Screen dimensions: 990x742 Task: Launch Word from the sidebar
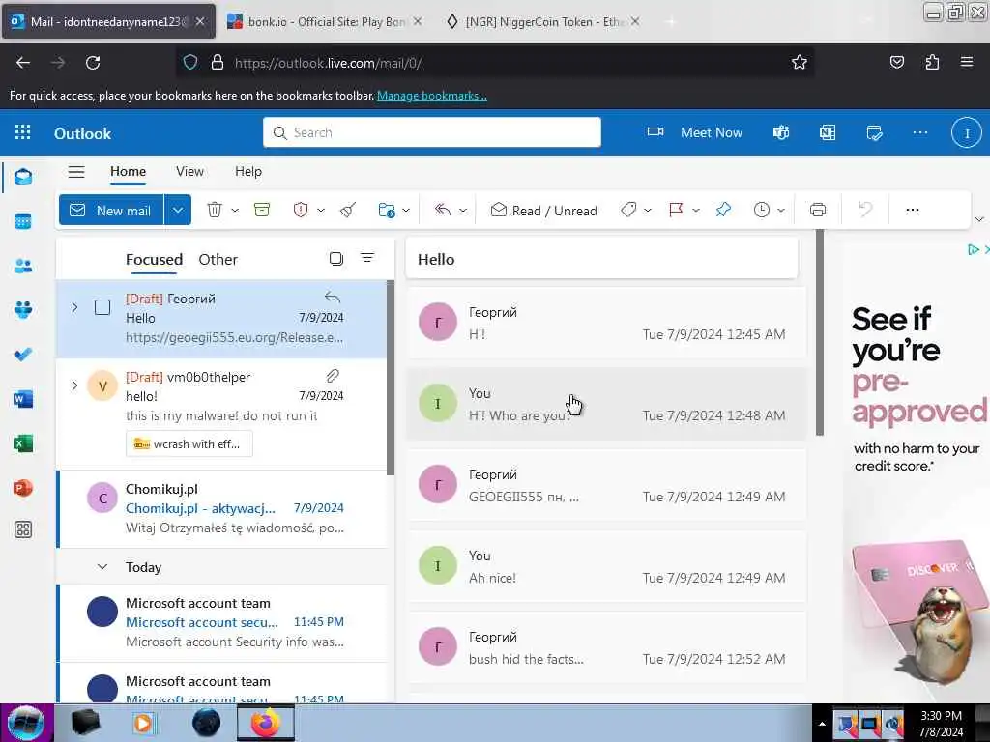tap(23, 399)
